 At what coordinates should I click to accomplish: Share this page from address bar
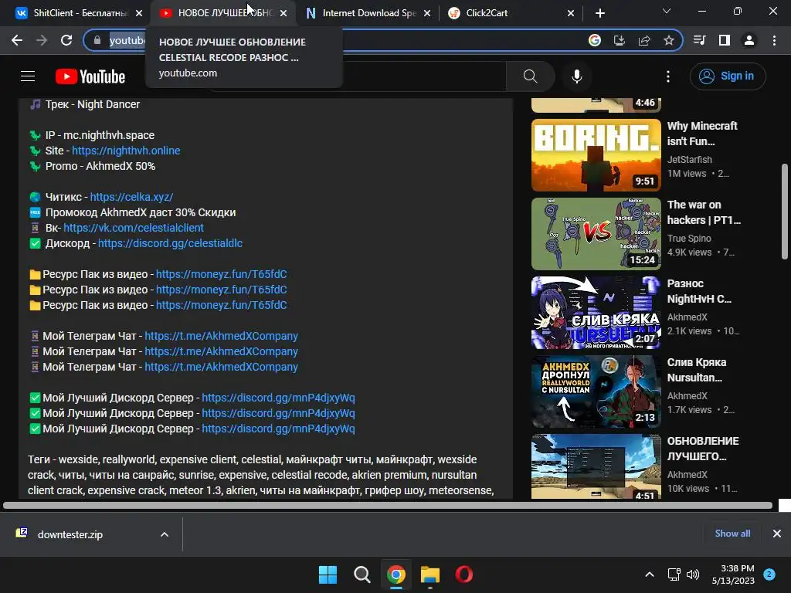[x=644, y=40]
